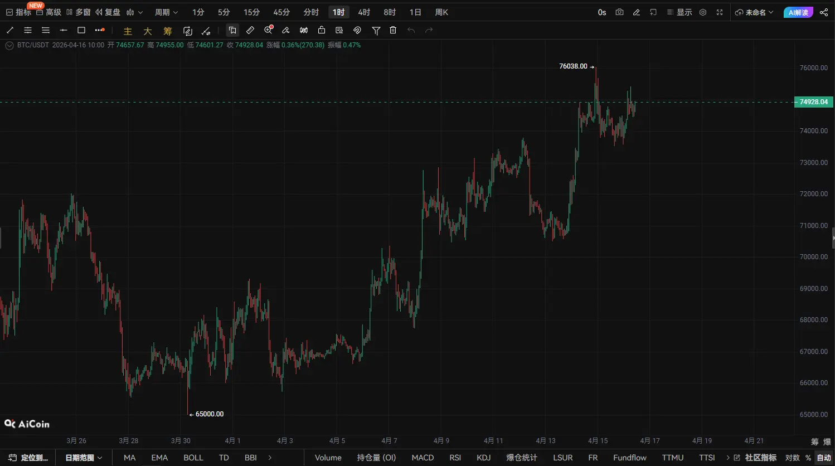Select the horizontal price line tool
The height and width of the screenshot is (466, 835).
tap(64, 30)
